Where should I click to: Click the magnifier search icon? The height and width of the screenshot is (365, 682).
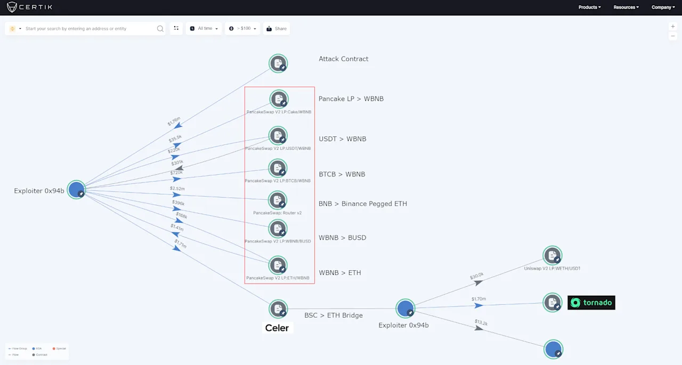click(160, 29)
